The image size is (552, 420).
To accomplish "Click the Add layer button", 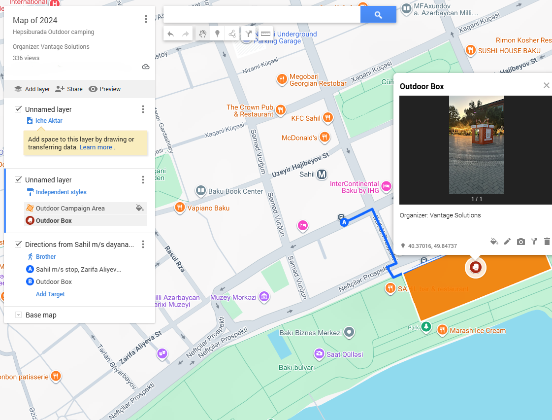I will tap(32, 89).
